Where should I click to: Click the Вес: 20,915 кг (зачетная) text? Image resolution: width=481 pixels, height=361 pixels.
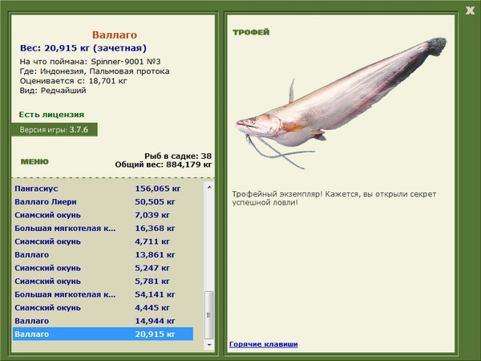coord(83,48)
